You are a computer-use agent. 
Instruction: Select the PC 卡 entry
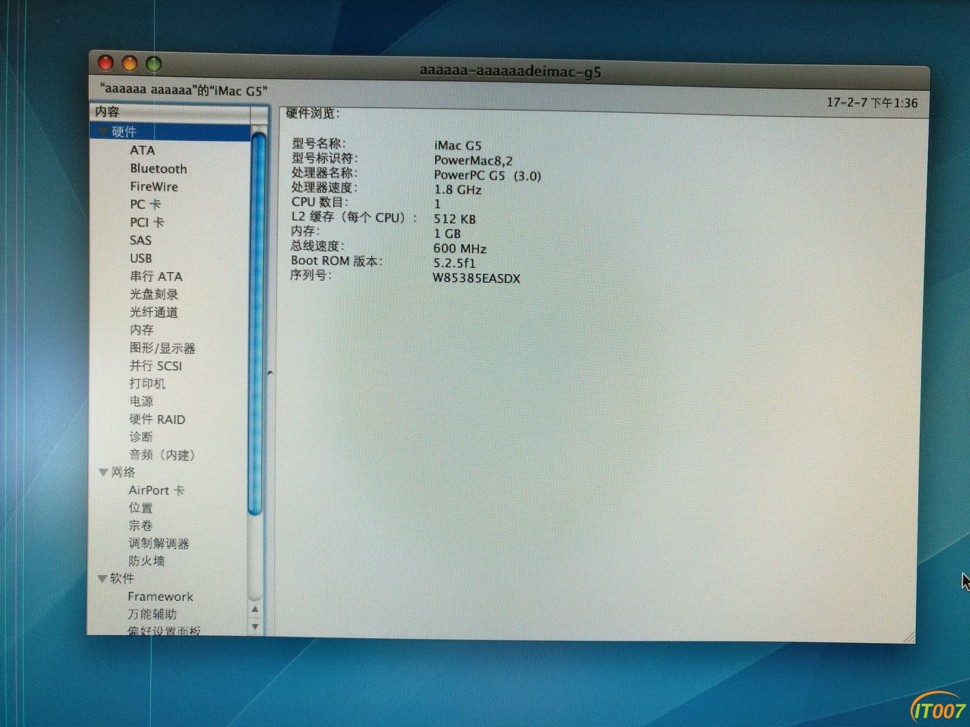coord(145,204)
